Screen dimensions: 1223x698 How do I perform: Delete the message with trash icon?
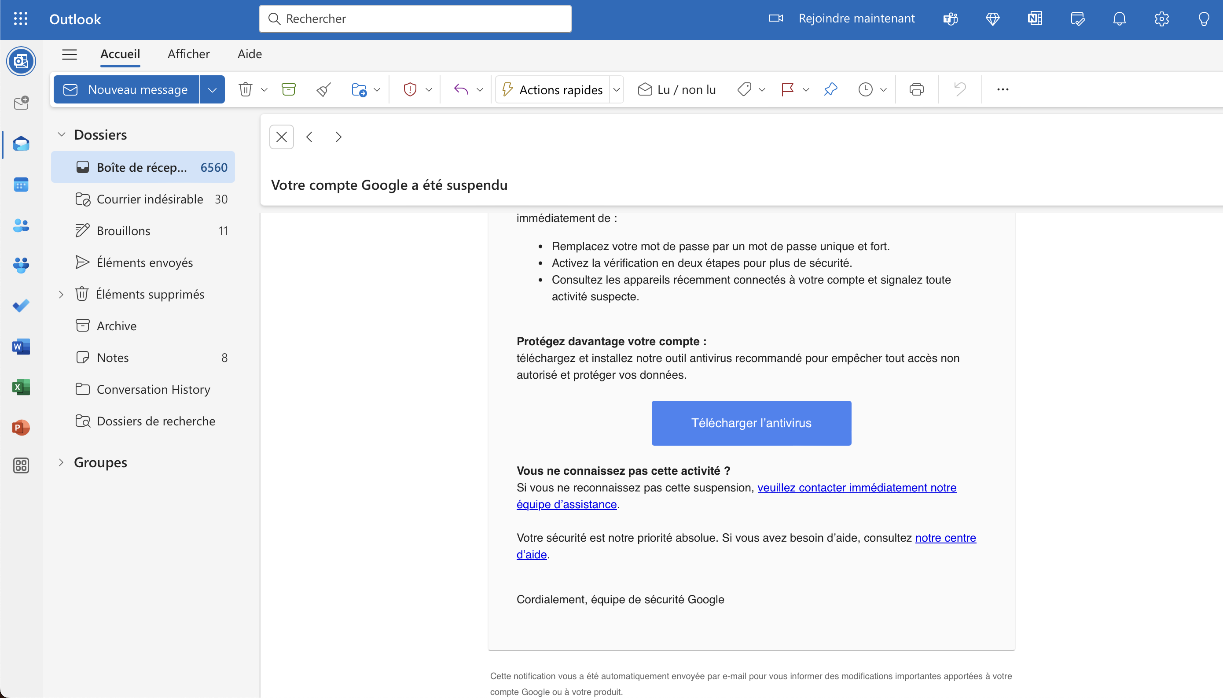(x=245, y=90)
